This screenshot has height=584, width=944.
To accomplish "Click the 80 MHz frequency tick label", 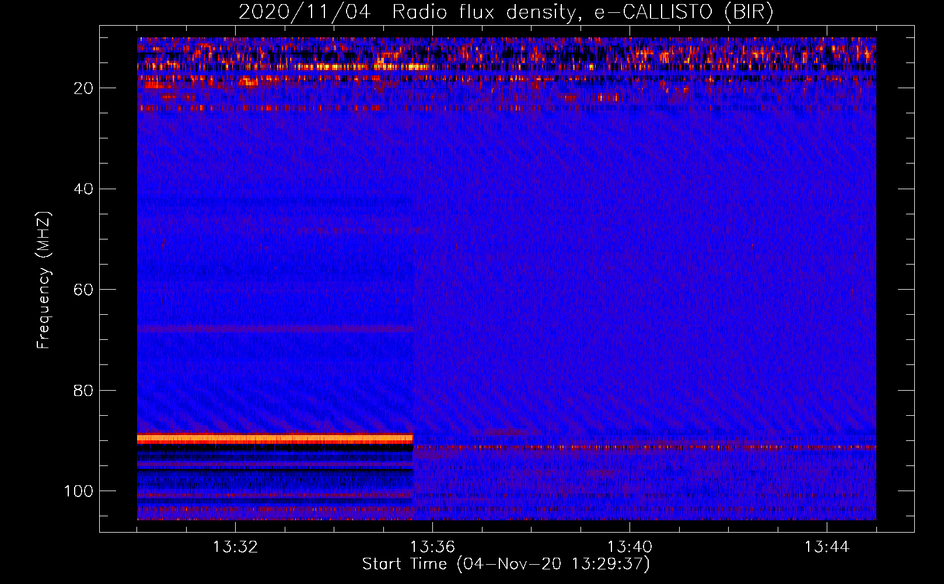I will (83, 390).
